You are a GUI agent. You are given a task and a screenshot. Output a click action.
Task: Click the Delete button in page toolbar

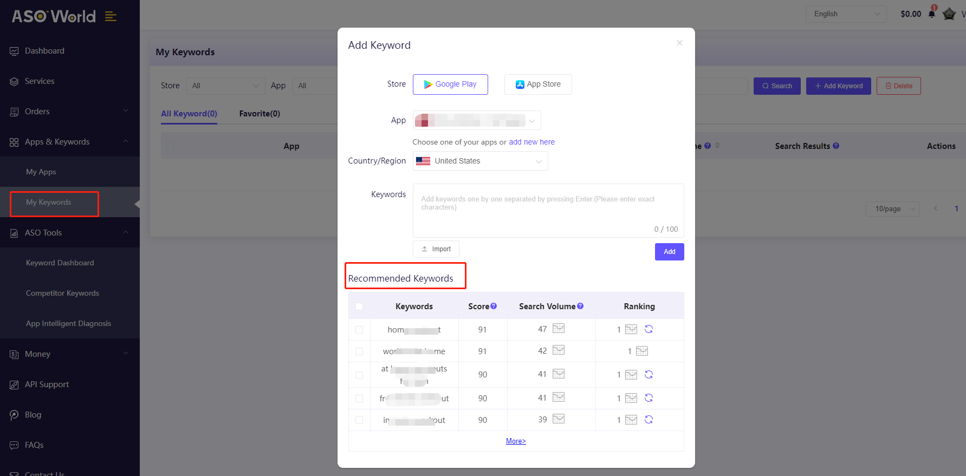point(899,86)
